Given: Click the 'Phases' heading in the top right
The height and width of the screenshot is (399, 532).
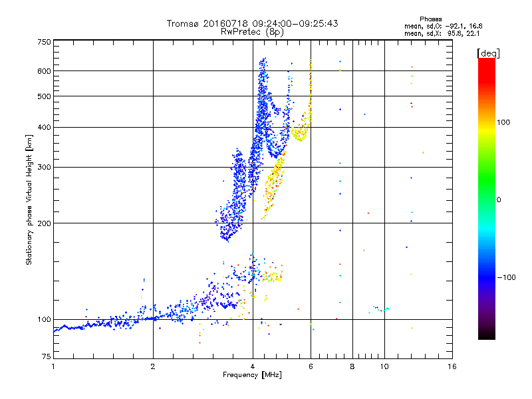Looking at the screenshot, I should tap(430, 19).
